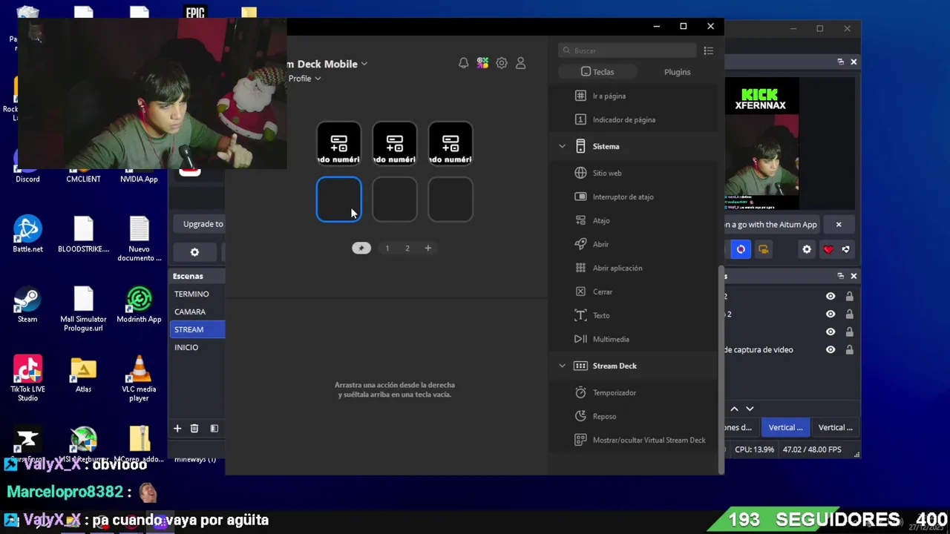
Task: Open the colorful Marketplace icon
Action: (x=482, y=64)
